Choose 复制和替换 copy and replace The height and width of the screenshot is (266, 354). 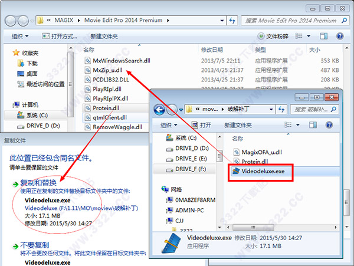38,182
